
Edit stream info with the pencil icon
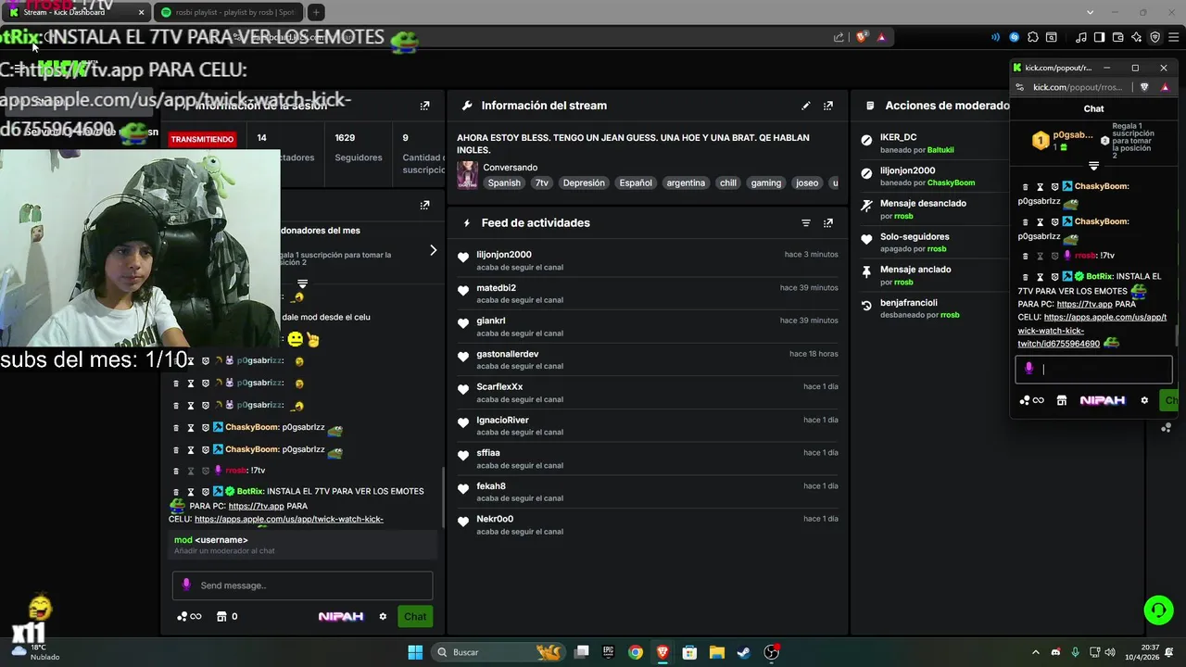coord(806,106)
